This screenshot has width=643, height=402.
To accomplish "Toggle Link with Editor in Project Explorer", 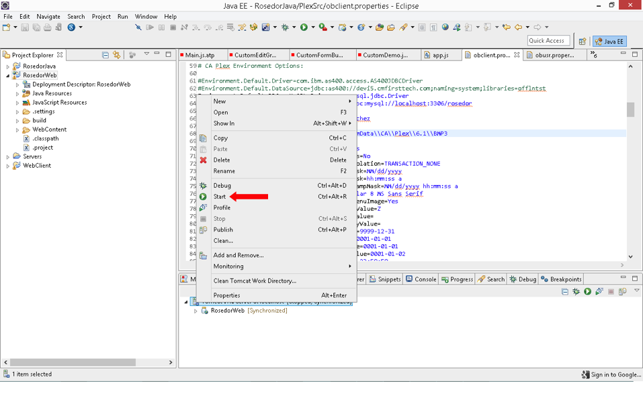I will coord(117,55).
